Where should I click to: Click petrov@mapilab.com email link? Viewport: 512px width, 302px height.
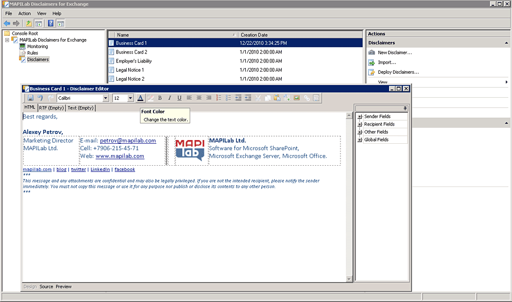tap(128, 141)
